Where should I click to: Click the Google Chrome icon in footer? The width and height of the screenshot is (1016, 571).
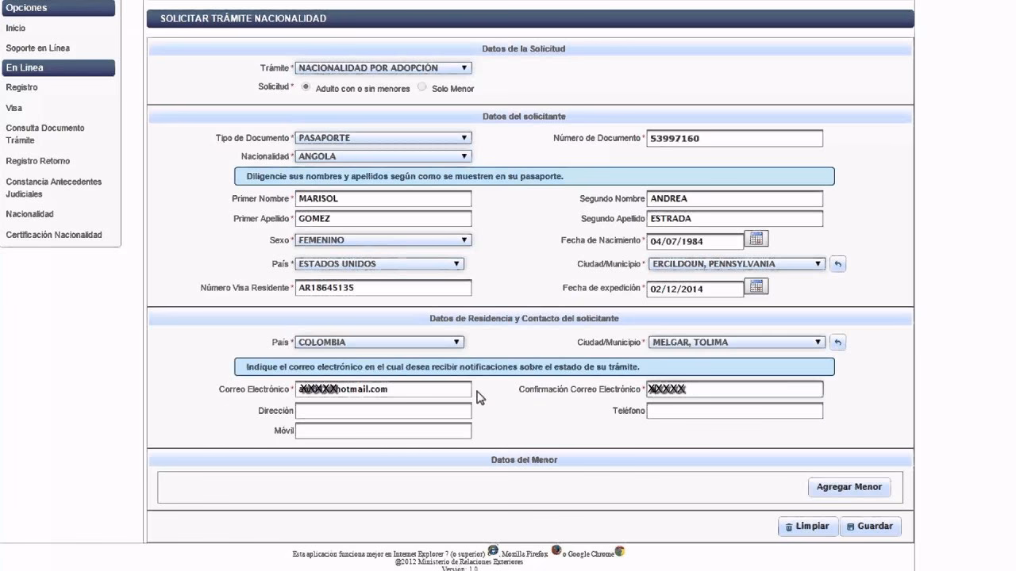pyautogui.click(x=620, y=551)
